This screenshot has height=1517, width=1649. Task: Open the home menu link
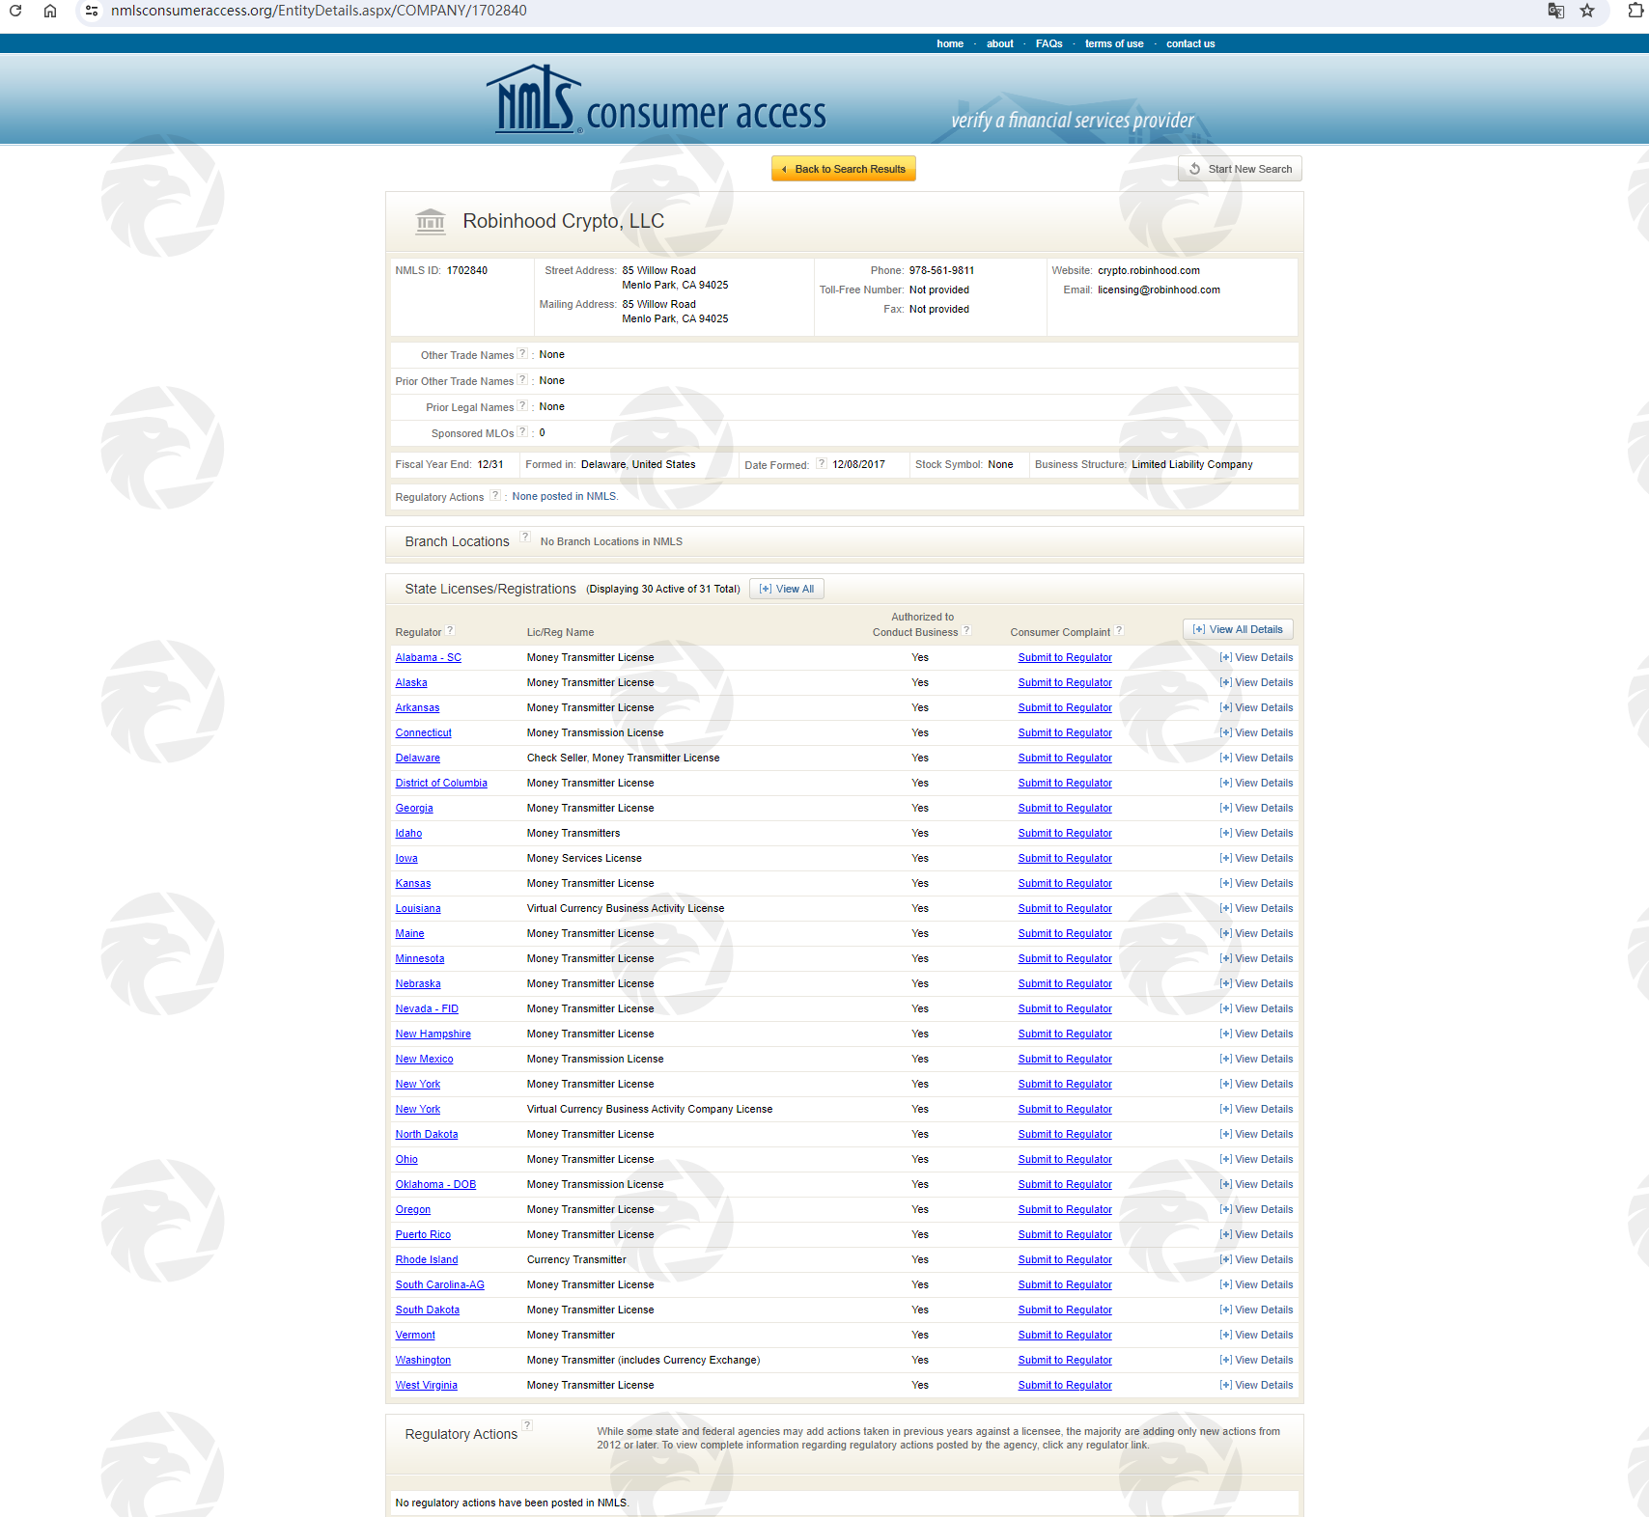click(950, 43)
